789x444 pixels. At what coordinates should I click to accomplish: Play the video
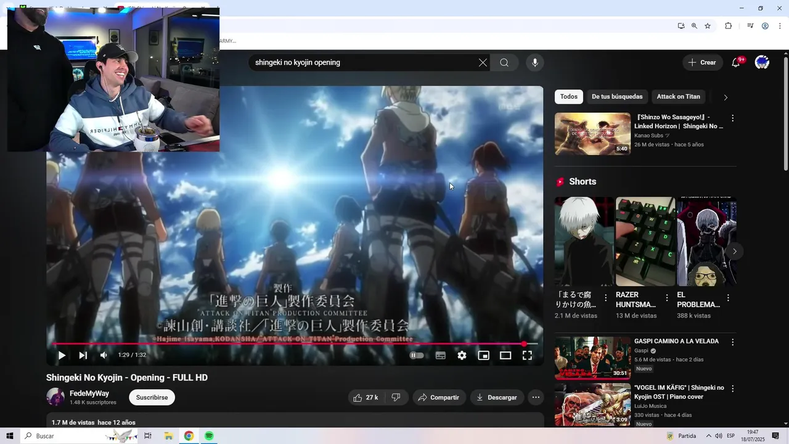[x=62, y=355]
